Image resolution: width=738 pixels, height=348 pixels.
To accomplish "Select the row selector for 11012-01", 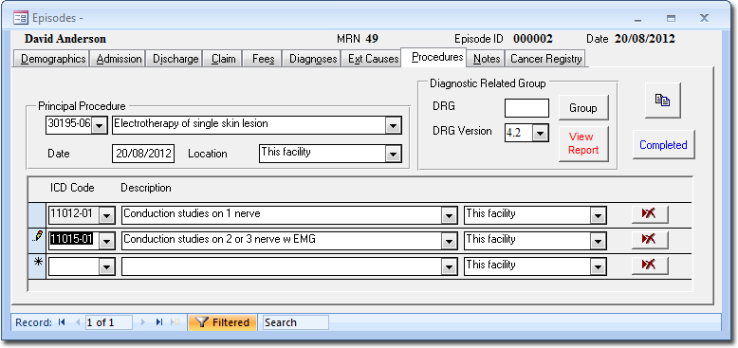I will [37, 214].
